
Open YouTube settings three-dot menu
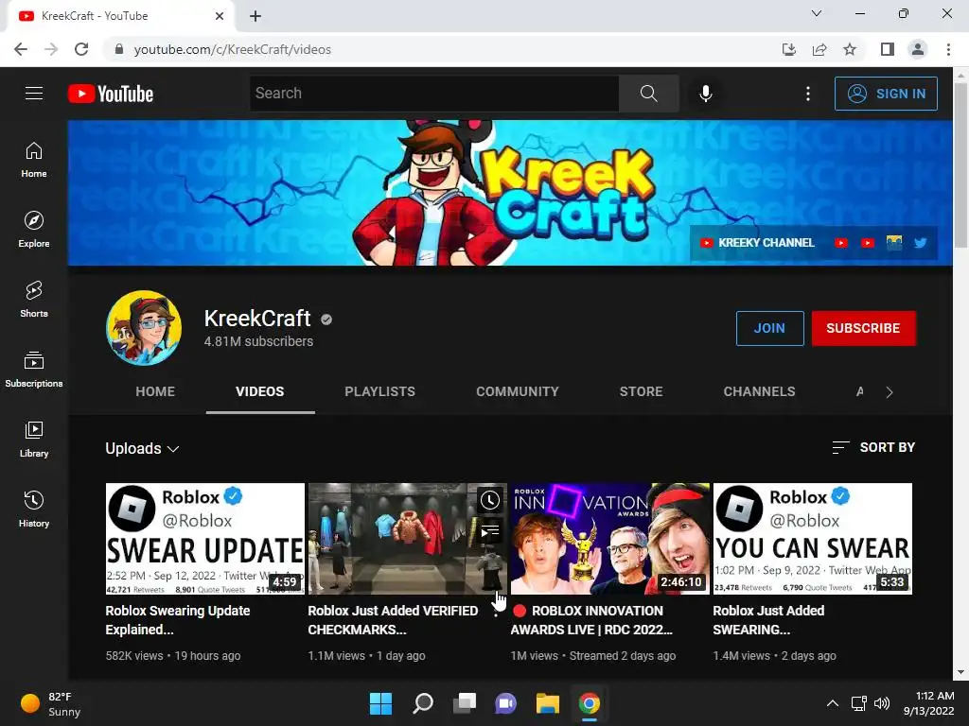click(x=808, y=94)
